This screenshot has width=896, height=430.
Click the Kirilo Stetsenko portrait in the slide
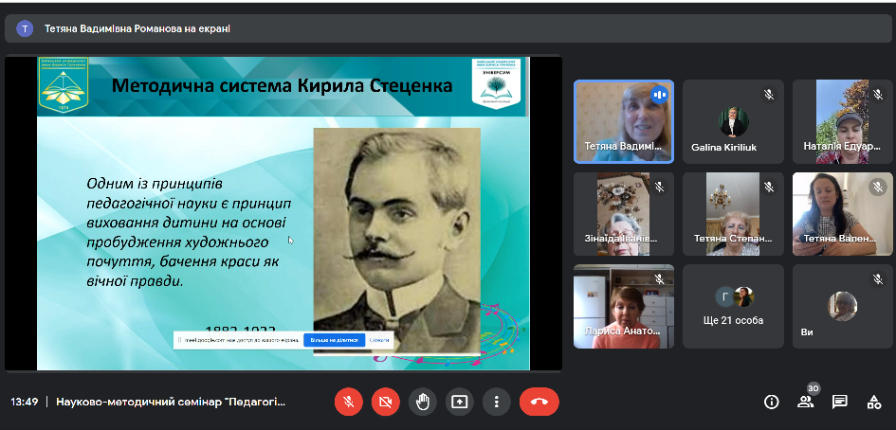tap(397, 241)
